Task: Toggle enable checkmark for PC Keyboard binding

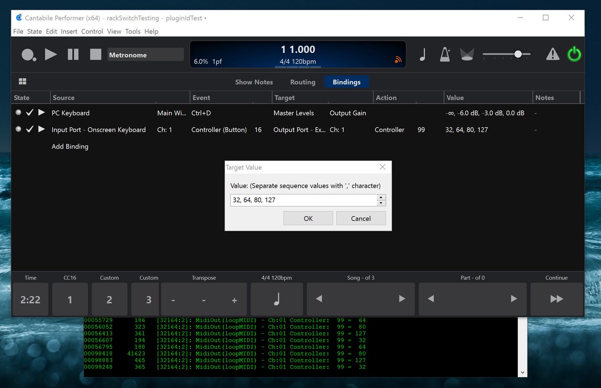Action: pos(30,113)
